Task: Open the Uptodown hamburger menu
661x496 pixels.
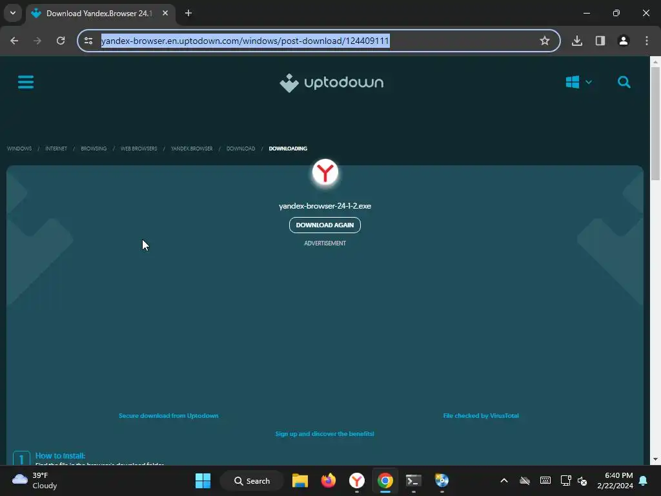Action: click(x=26, y=82)
